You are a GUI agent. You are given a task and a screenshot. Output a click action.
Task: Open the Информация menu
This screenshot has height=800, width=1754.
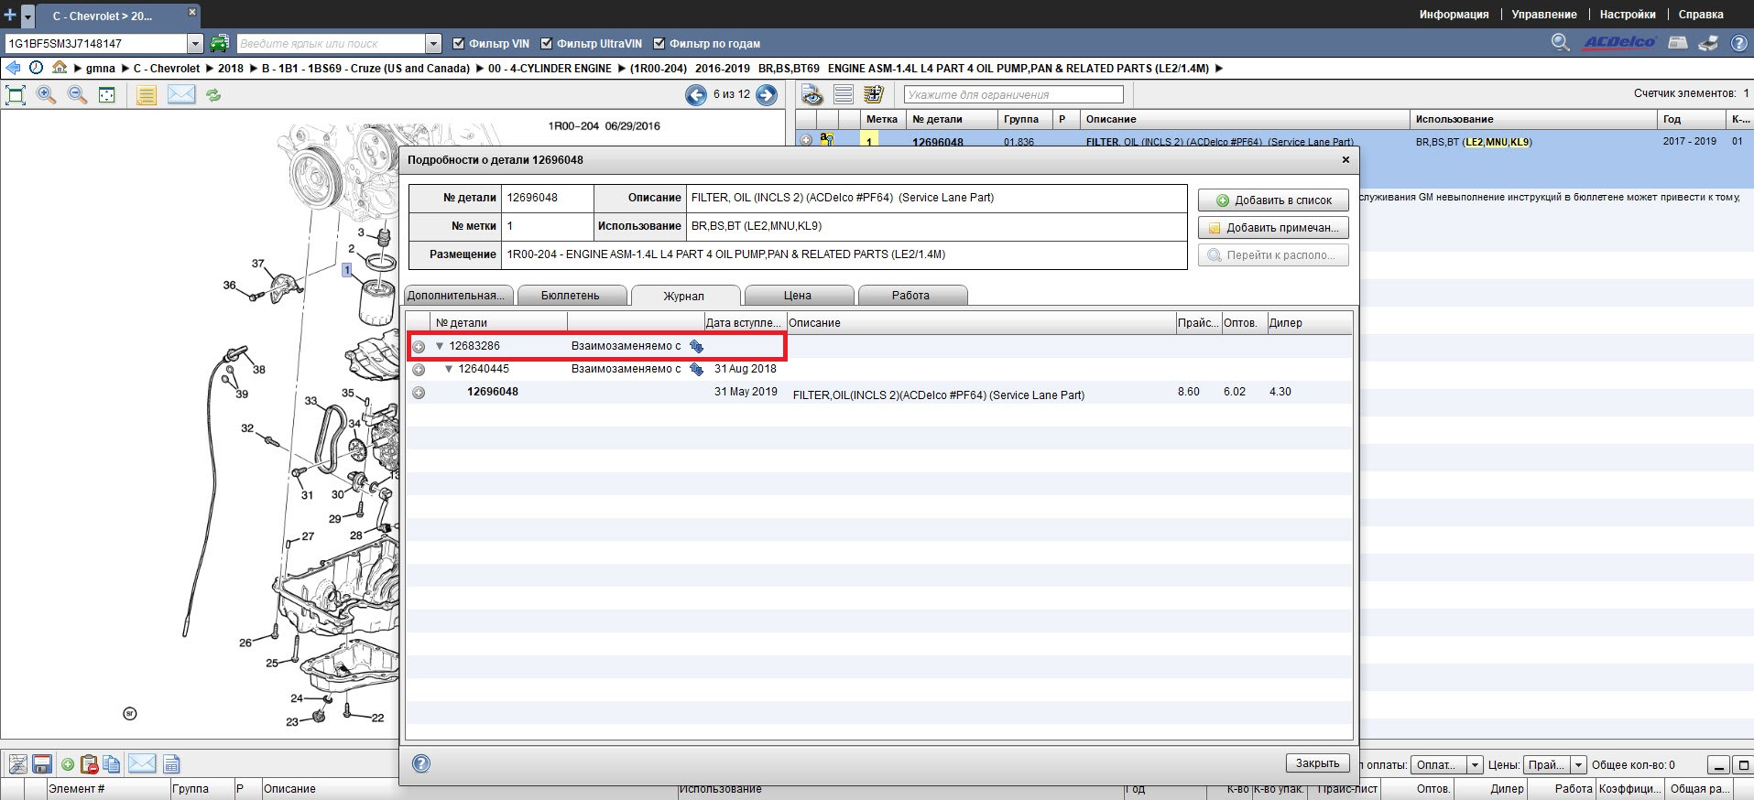[x=1454, y=15]
